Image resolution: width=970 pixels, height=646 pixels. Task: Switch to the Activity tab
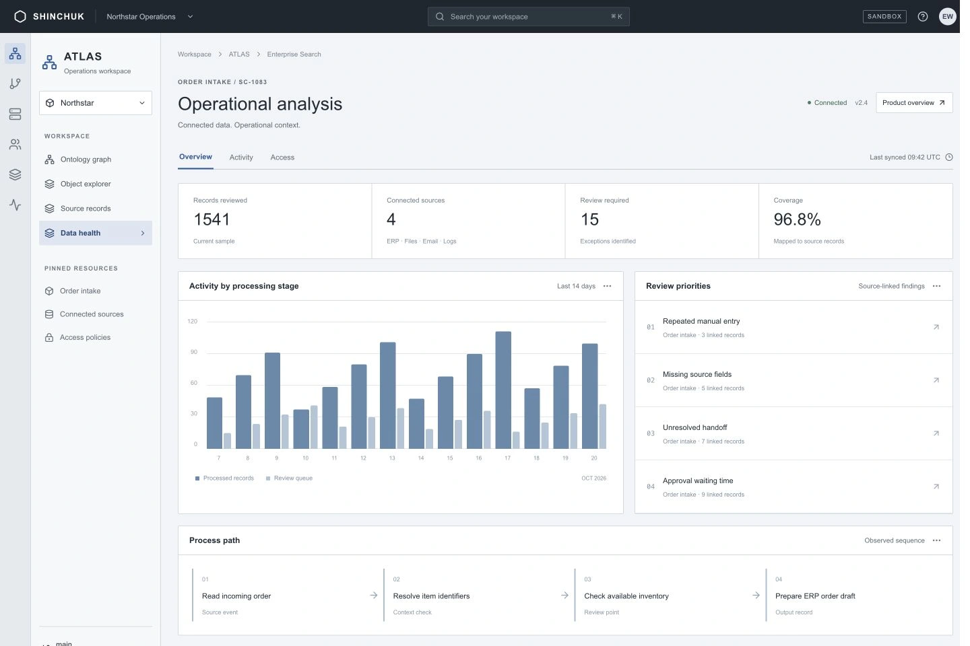pos(241,157)
